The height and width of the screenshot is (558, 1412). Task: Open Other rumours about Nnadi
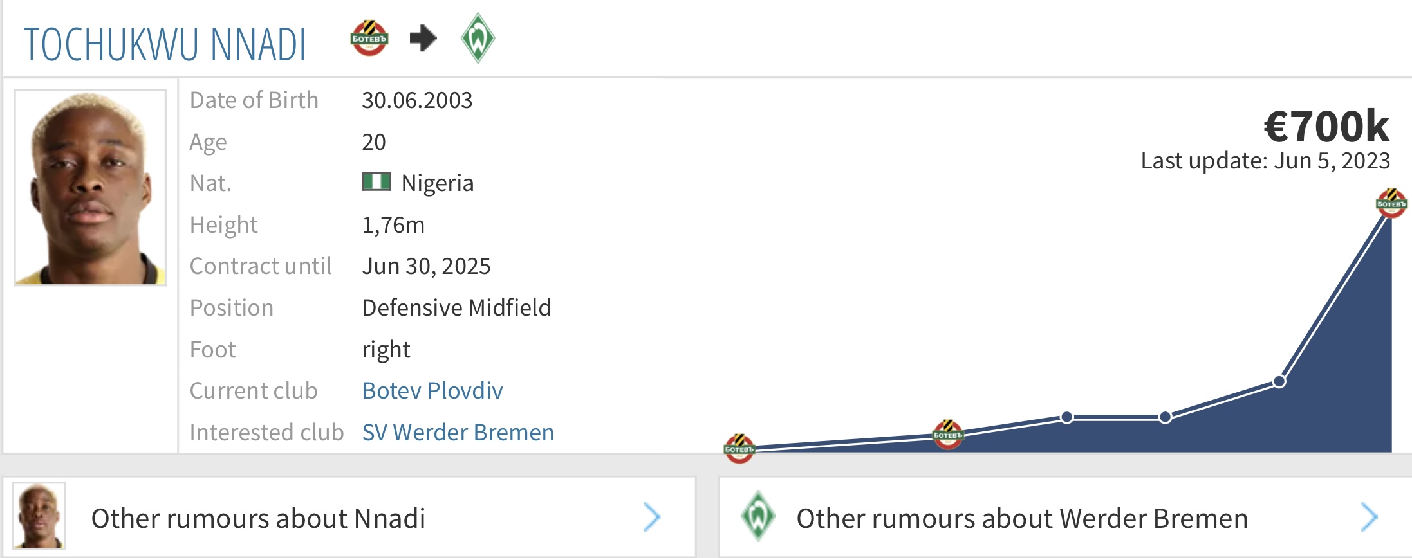(x=259, y=518)
